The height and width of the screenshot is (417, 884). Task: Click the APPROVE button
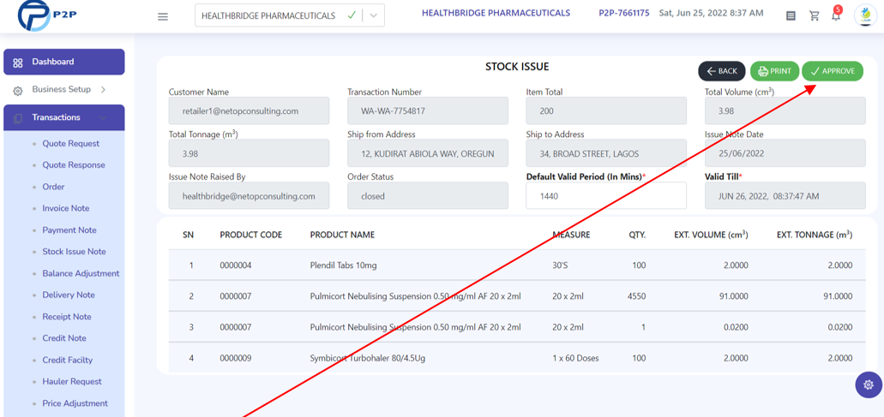click(833, 71)
